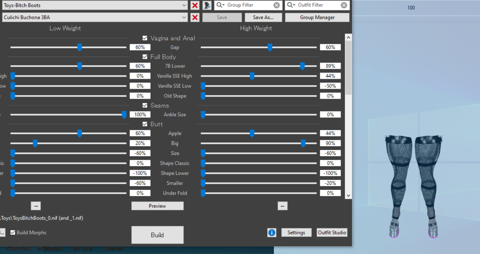Click the Build button
This screenshot has width=480, height=254.
coord(157,235)
